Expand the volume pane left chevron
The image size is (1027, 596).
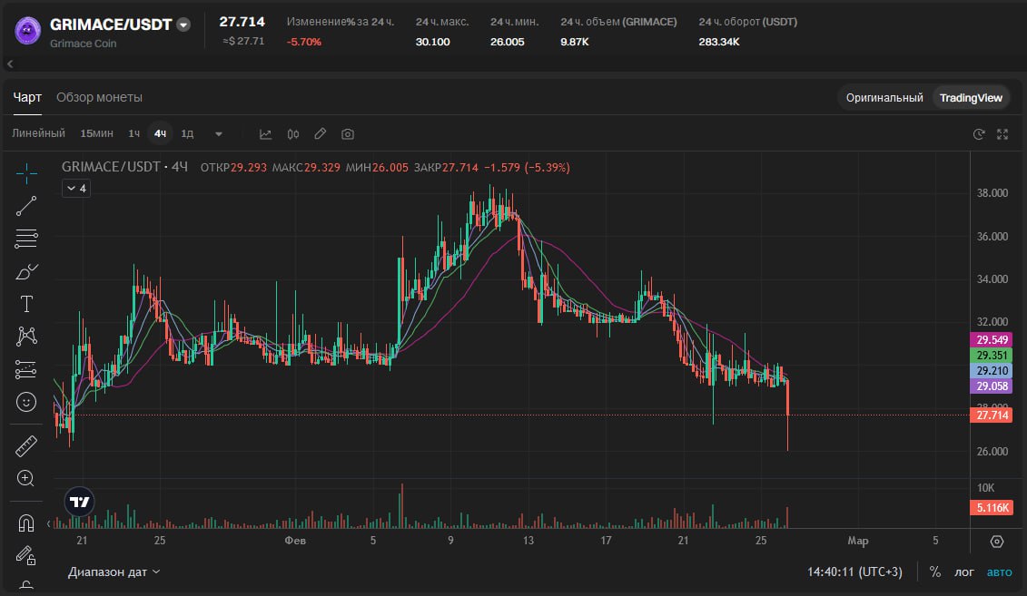pyautogui.click(x=48, y=523)
